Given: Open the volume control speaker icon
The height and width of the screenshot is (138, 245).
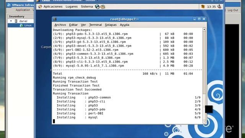Looking at the screenshot, I should coord(219,7).
